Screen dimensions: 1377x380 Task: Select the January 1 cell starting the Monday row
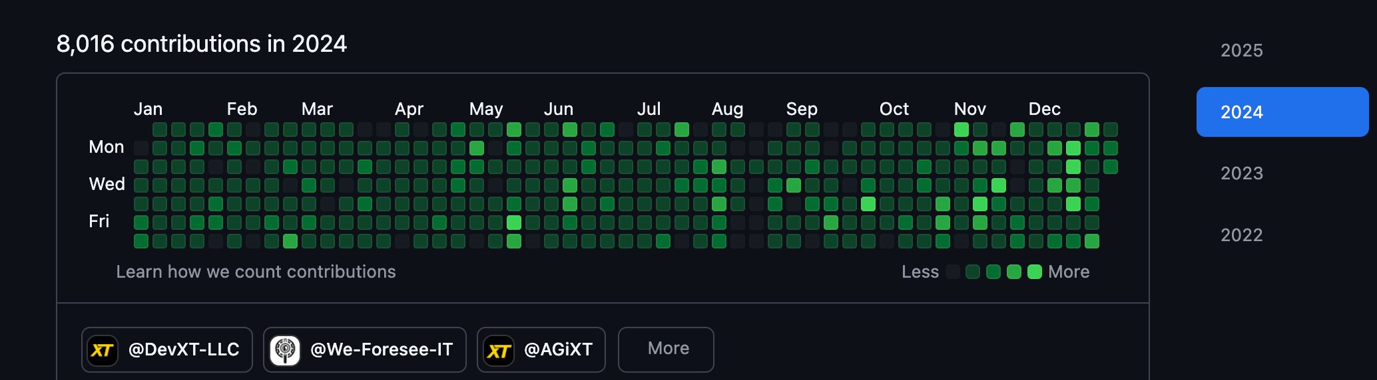click(x=141, y=148)
